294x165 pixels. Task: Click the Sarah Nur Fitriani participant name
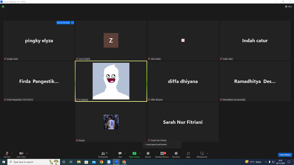(183, 122)
